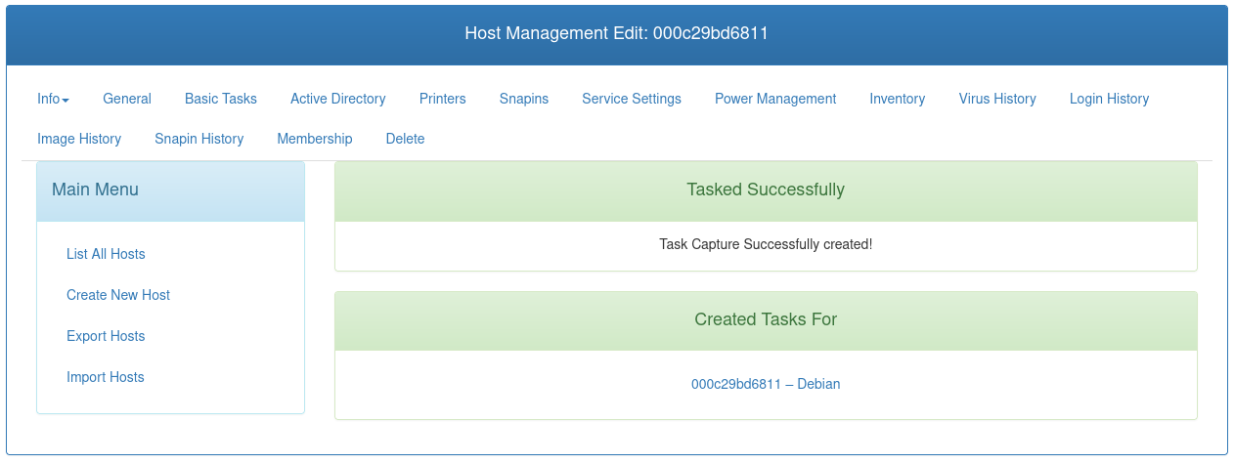Choose the Import Hosts link
This screenshot has width=1234, height=464.
point(106,377)
